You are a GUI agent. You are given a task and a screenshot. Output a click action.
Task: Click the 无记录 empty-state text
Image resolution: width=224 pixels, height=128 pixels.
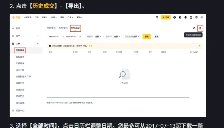click(124, 83)
